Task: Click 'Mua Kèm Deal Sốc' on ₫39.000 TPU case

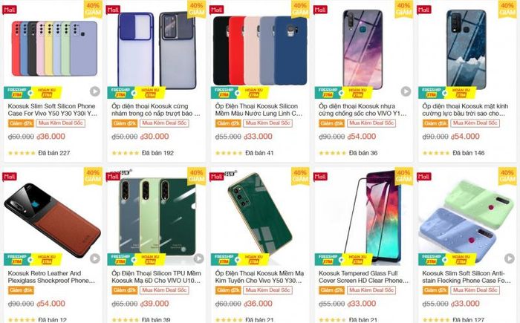Action: (164, 290)
